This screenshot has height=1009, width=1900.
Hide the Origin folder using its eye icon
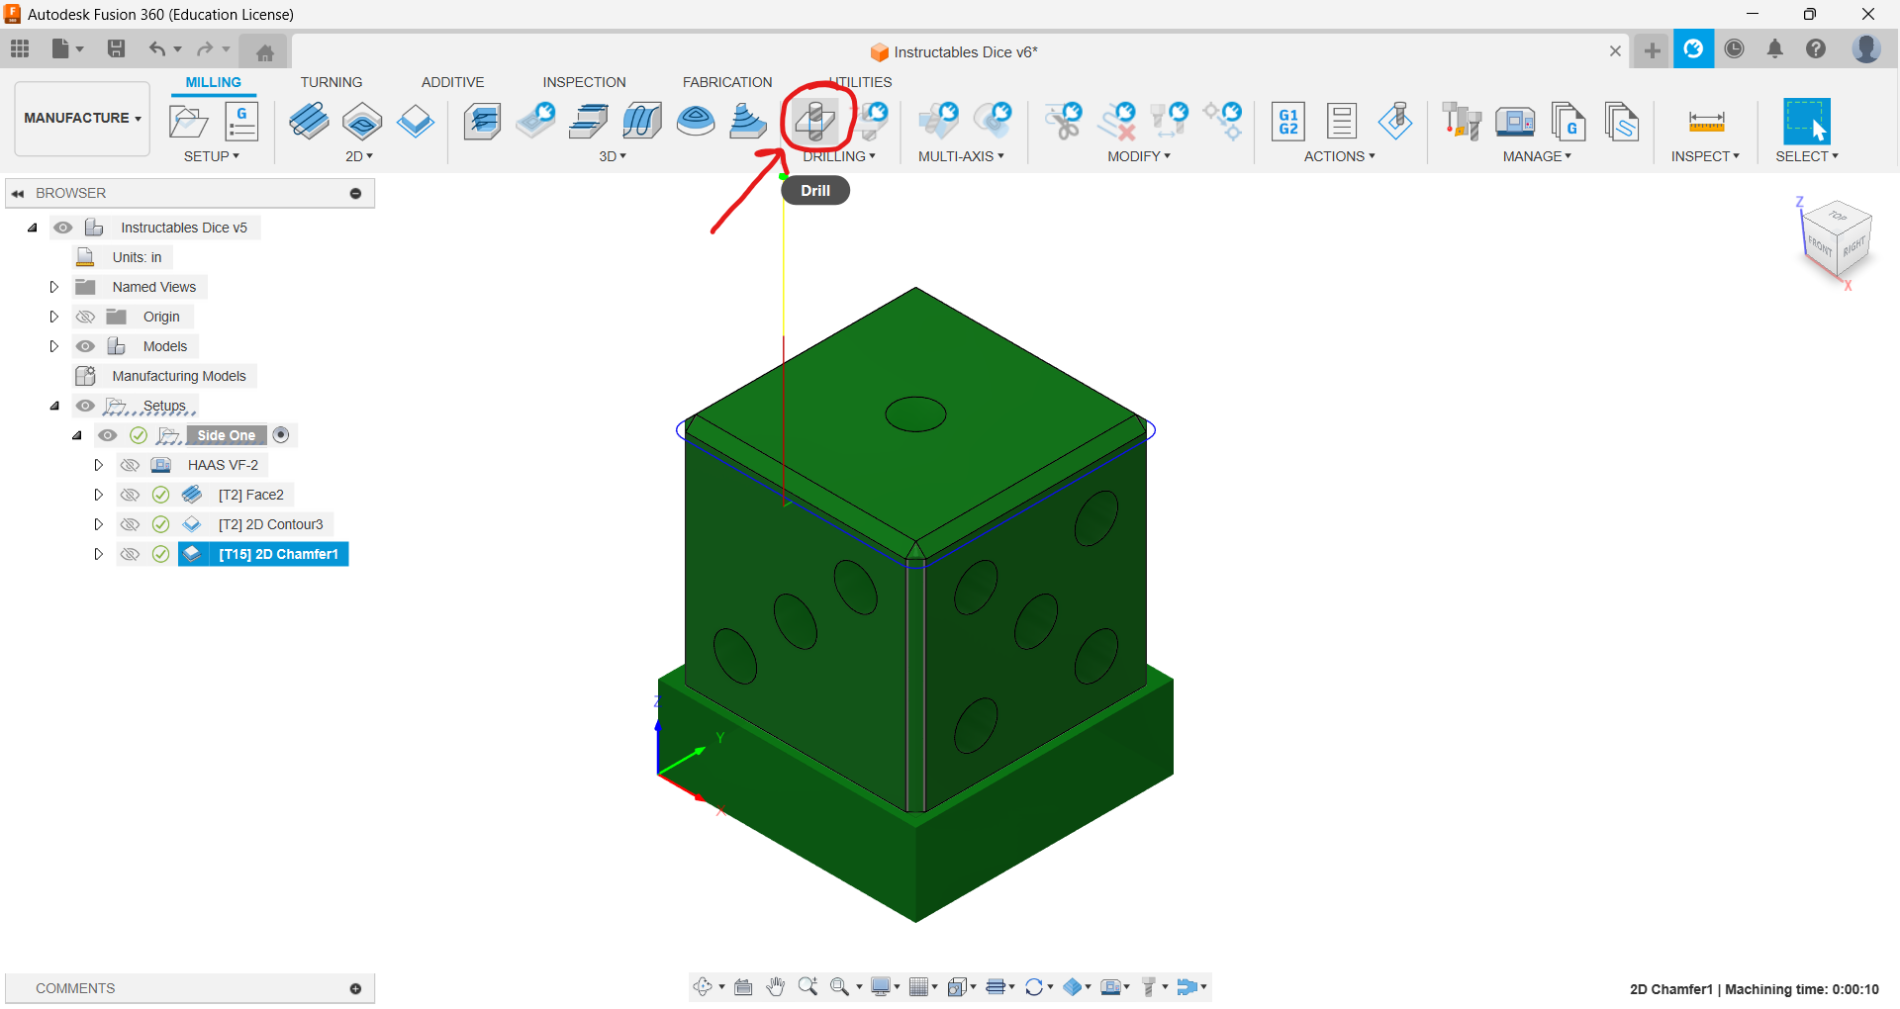point(85,316)
